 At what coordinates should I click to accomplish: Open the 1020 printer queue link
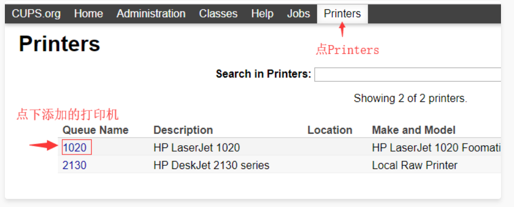click(75, 148)
